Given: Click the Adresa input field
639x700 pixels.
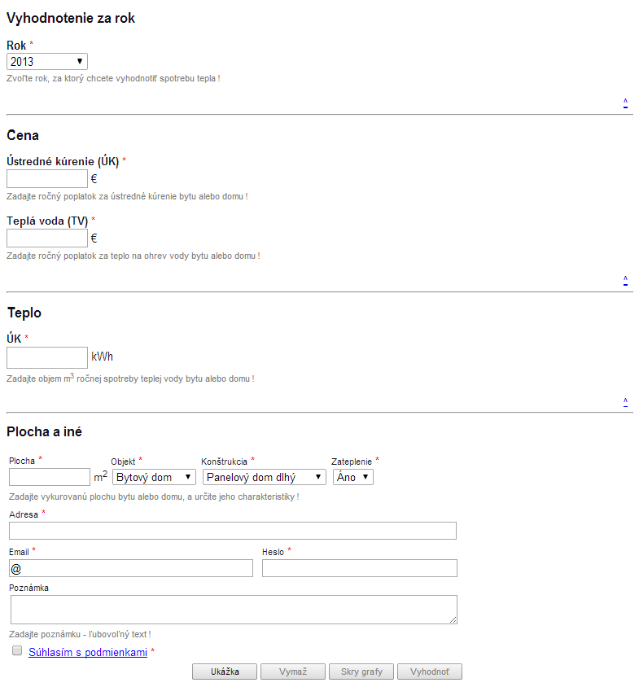Looking at the screenshot, I should point(233,531).
